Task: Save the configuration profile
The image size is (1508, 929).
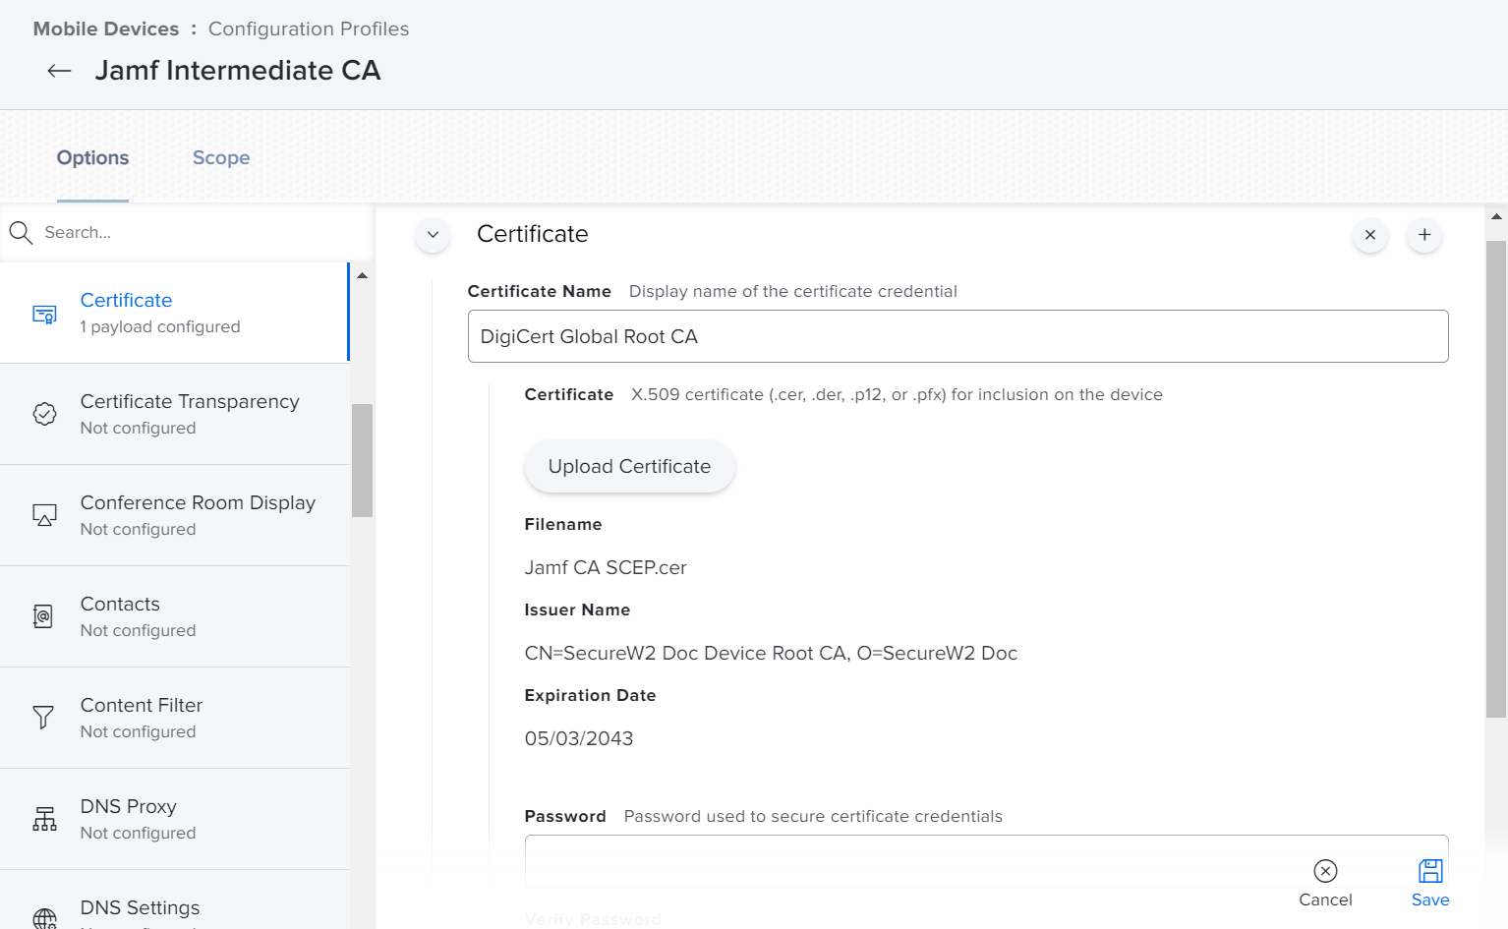Action: pyautogui.click(x=1430, y=882)
